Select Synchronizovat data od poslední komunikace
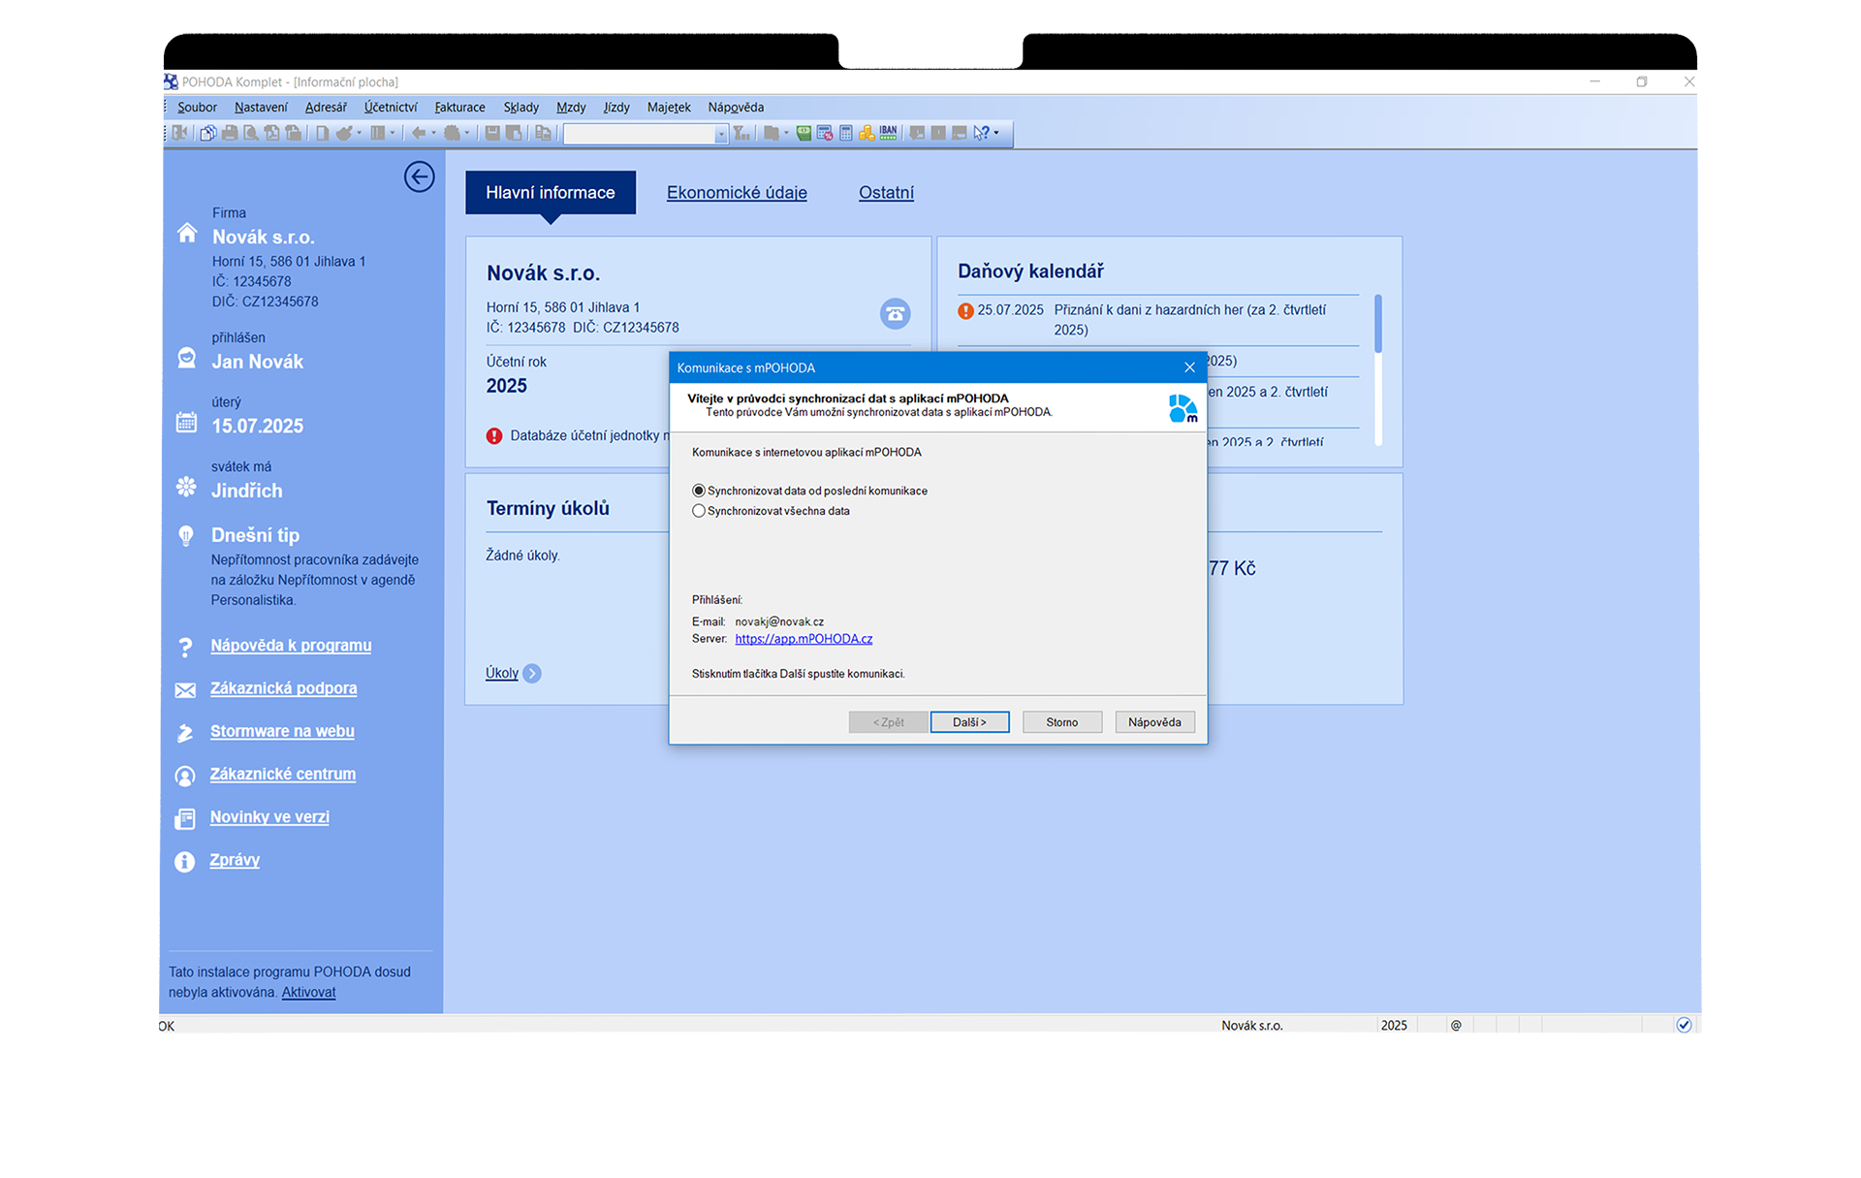Screen dimensions: 1861x1178 click(x=809, y=491)
